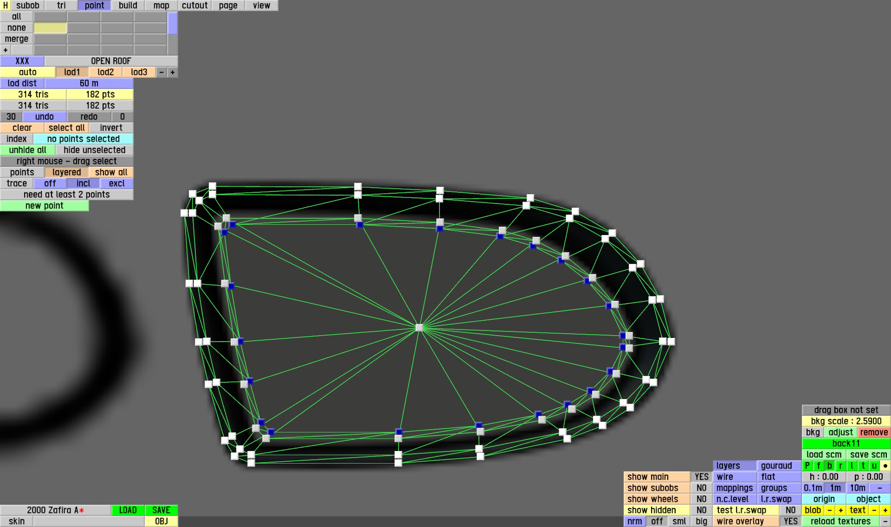
Task: Click the minus next to lod3
Action: click(x=161, y=72)
